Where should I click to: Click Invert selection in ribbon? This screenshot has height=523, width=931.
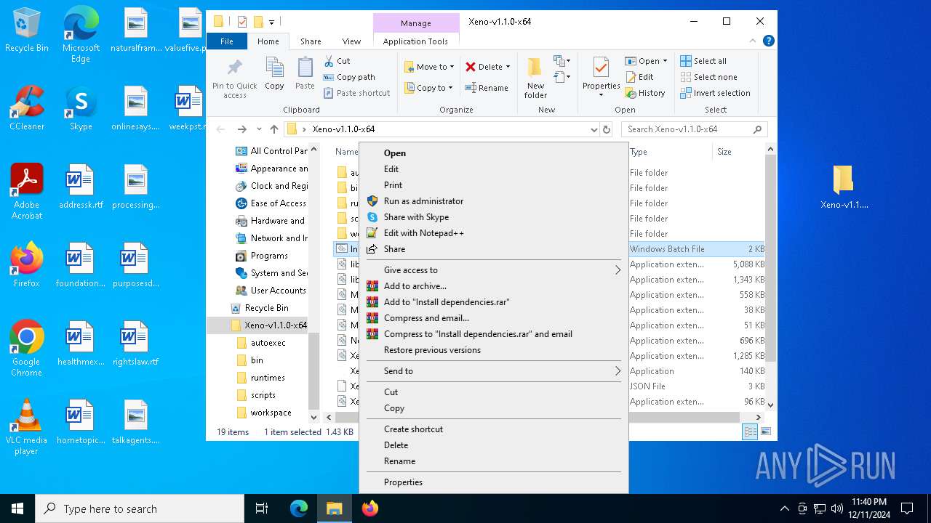pos(715,93)
